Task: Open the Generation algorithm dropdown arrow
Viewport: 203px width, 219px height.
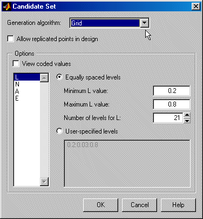Action: coord(144,23)
